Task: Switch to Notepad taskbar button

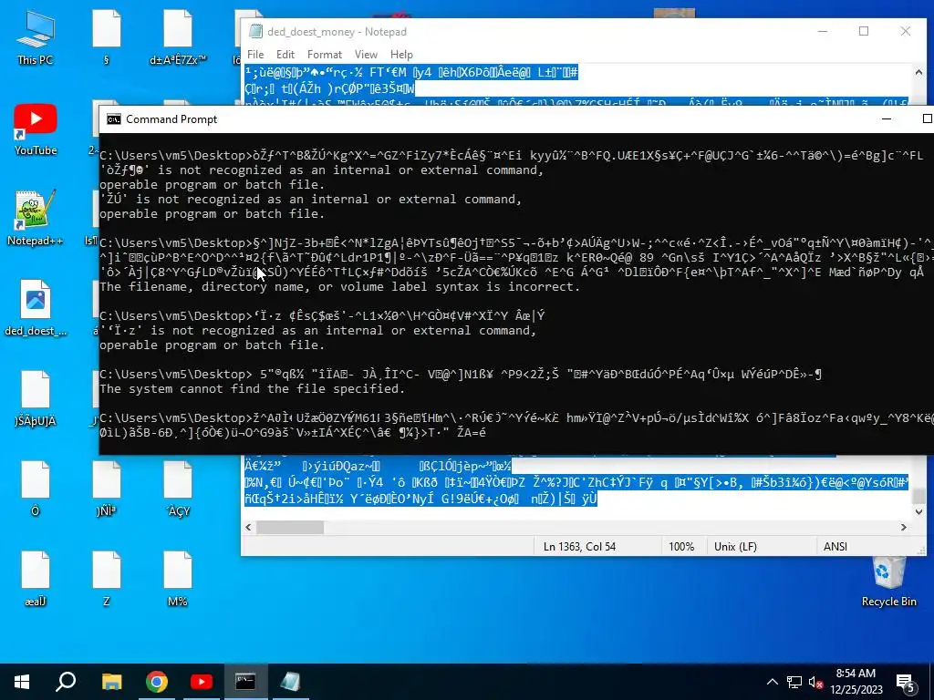Action: pos(290,682)
